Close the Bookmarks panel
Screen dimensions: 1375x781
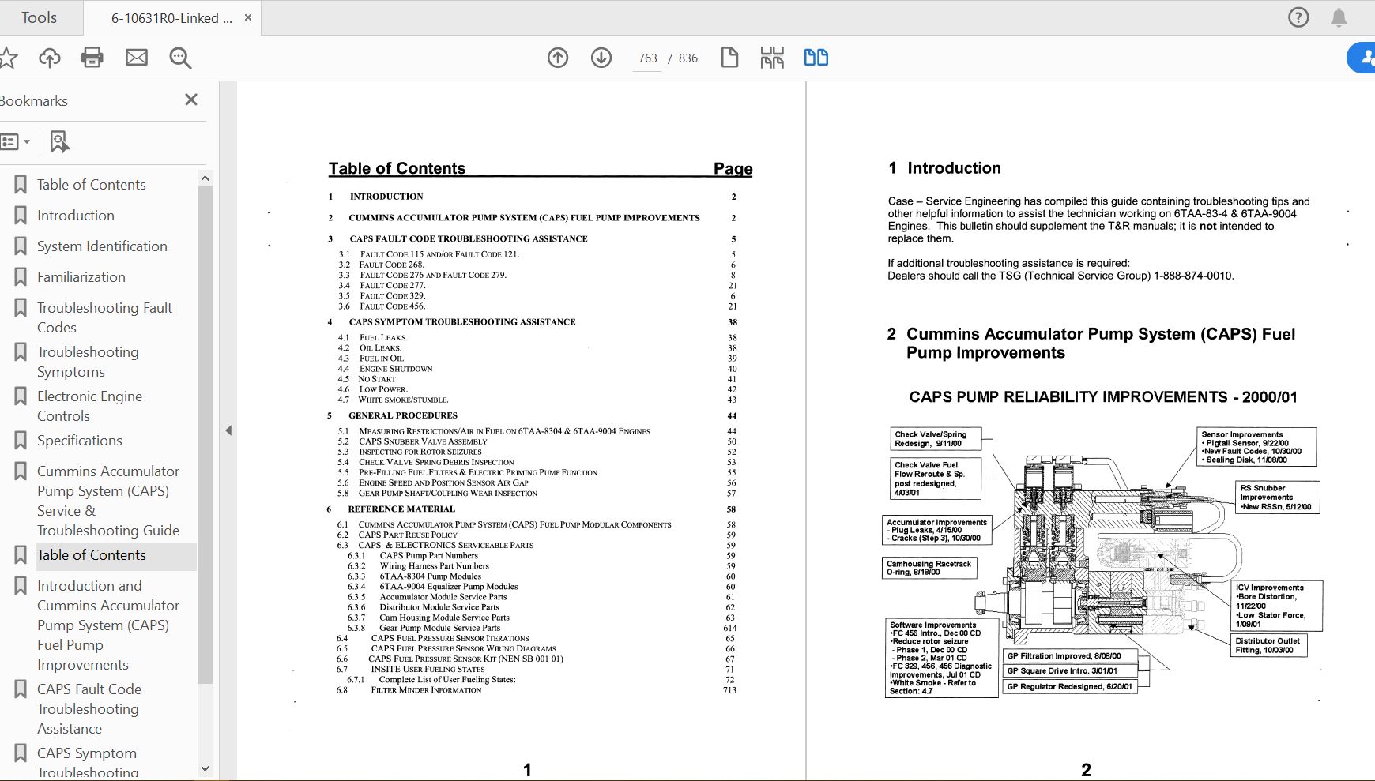point(191,100)
